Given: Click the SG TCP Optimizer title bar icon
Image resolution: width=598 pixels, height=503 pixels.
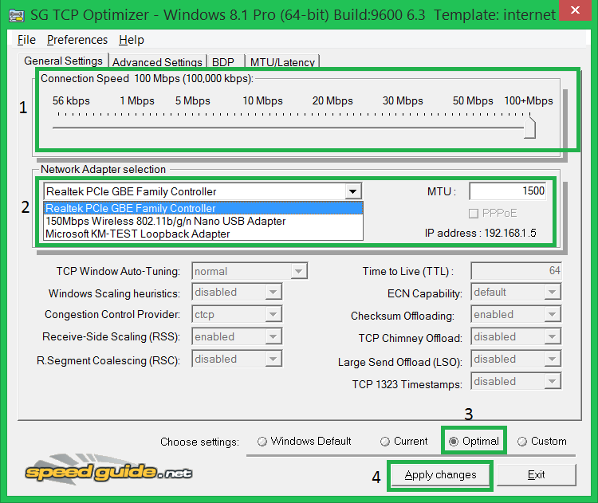Looking at the screenshot, I should point(17,16).
